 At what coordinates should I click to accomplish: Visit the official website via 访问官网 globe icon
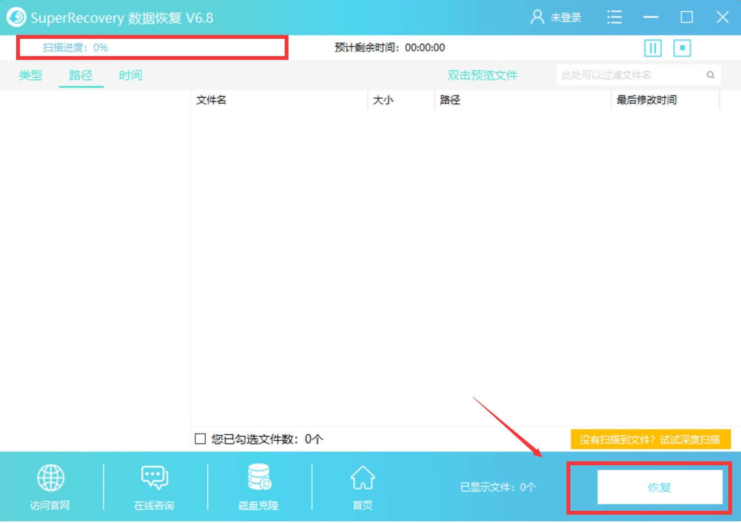click(49, 486)
